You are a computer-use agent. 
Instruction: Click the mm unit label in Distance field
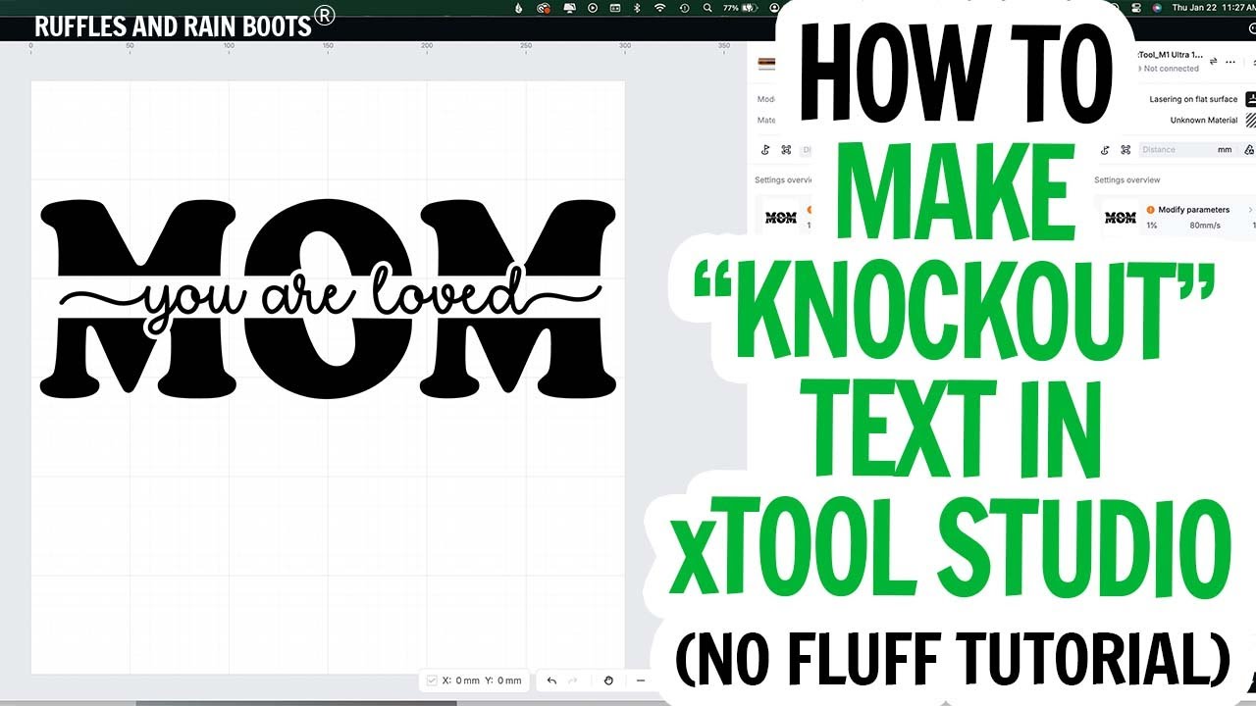point(1225,150)
